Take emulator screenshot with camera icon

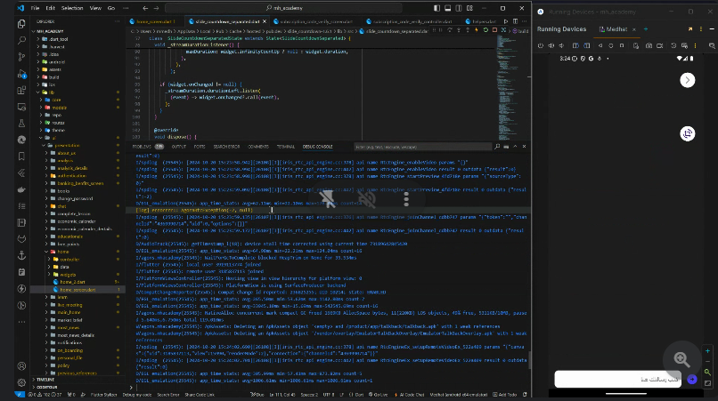tap(649, 45)
